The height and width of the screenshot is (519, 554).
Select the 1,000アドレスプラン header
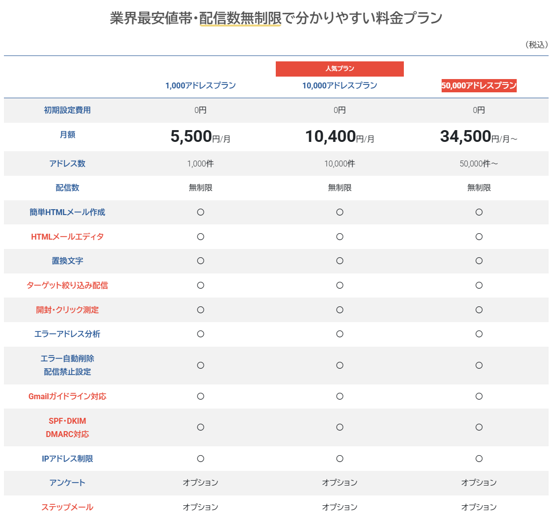[200, 85]
